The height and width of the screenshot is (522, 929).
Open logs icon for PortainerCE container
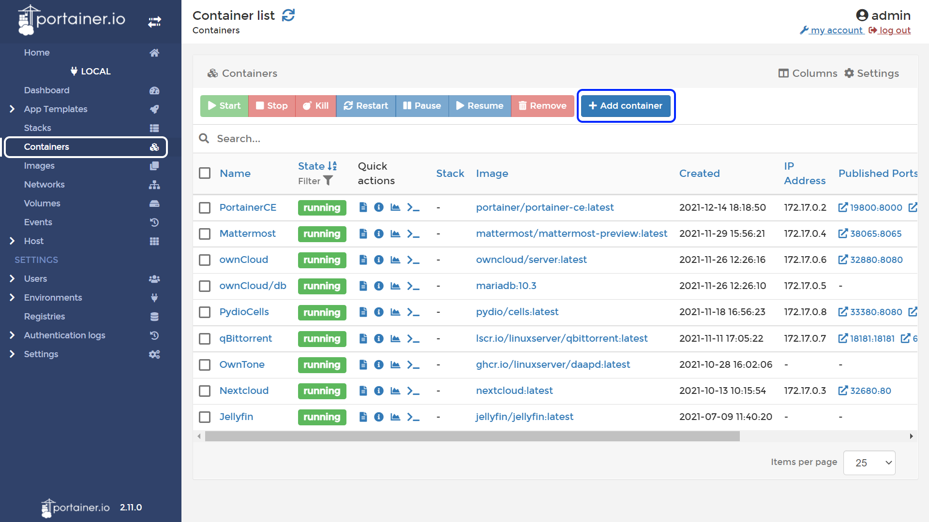tap(363, 207)
